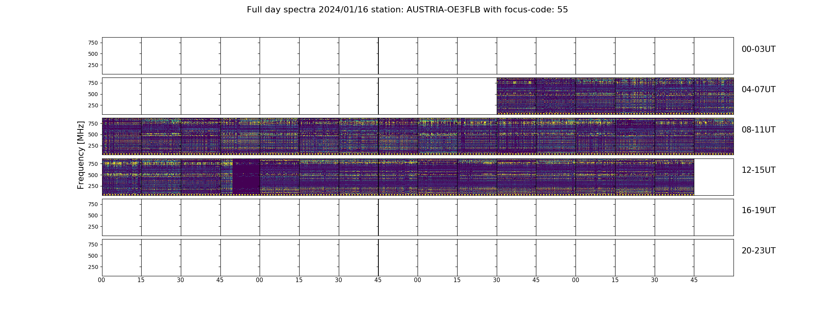Click the 500 tick label of the 12-15UT row
Image resolution: width=815 pixels, height=310 pixels.
93,175
